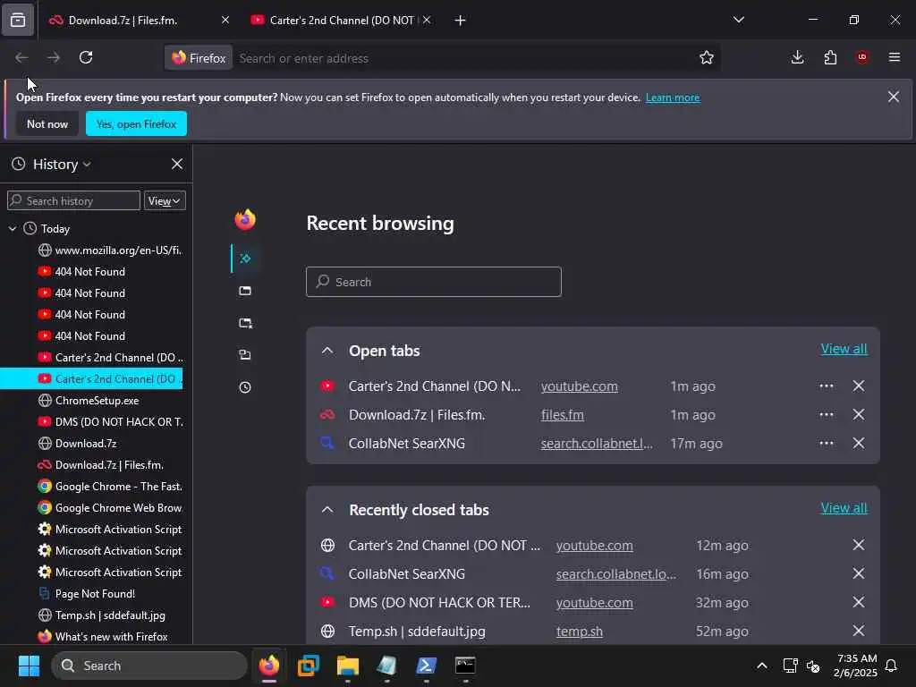
Task: Open files.fm link in Open tabs
Action: (562, 415)
